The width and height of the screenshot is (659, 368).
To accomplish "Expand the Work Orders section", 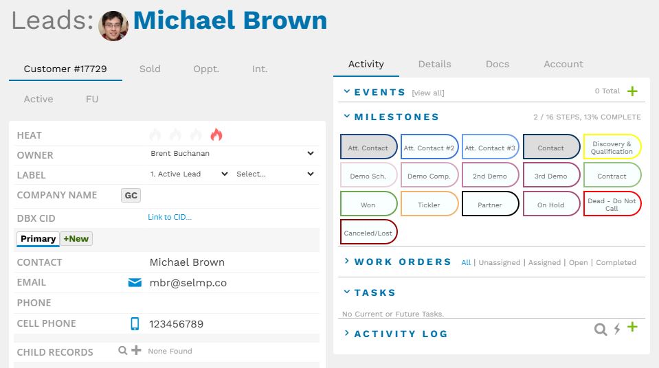I will tap(402, 262).
